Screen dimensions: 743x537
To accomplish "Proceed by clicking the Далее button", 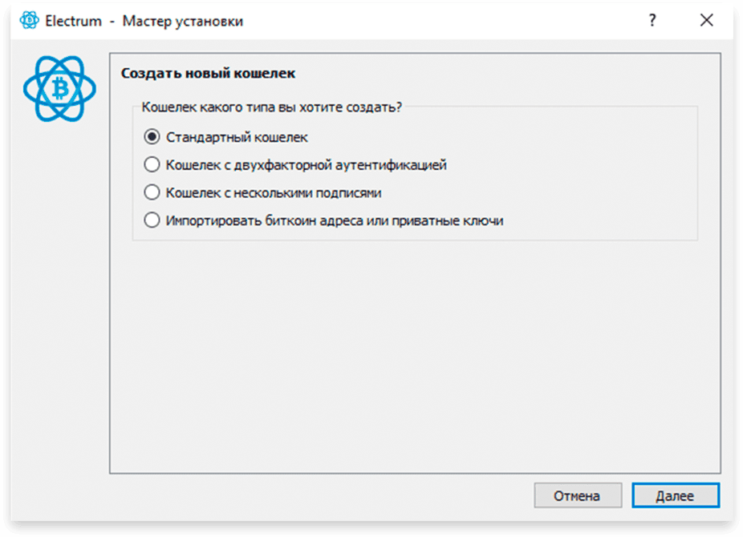I will pyautogui.click(x=675, y=495).
